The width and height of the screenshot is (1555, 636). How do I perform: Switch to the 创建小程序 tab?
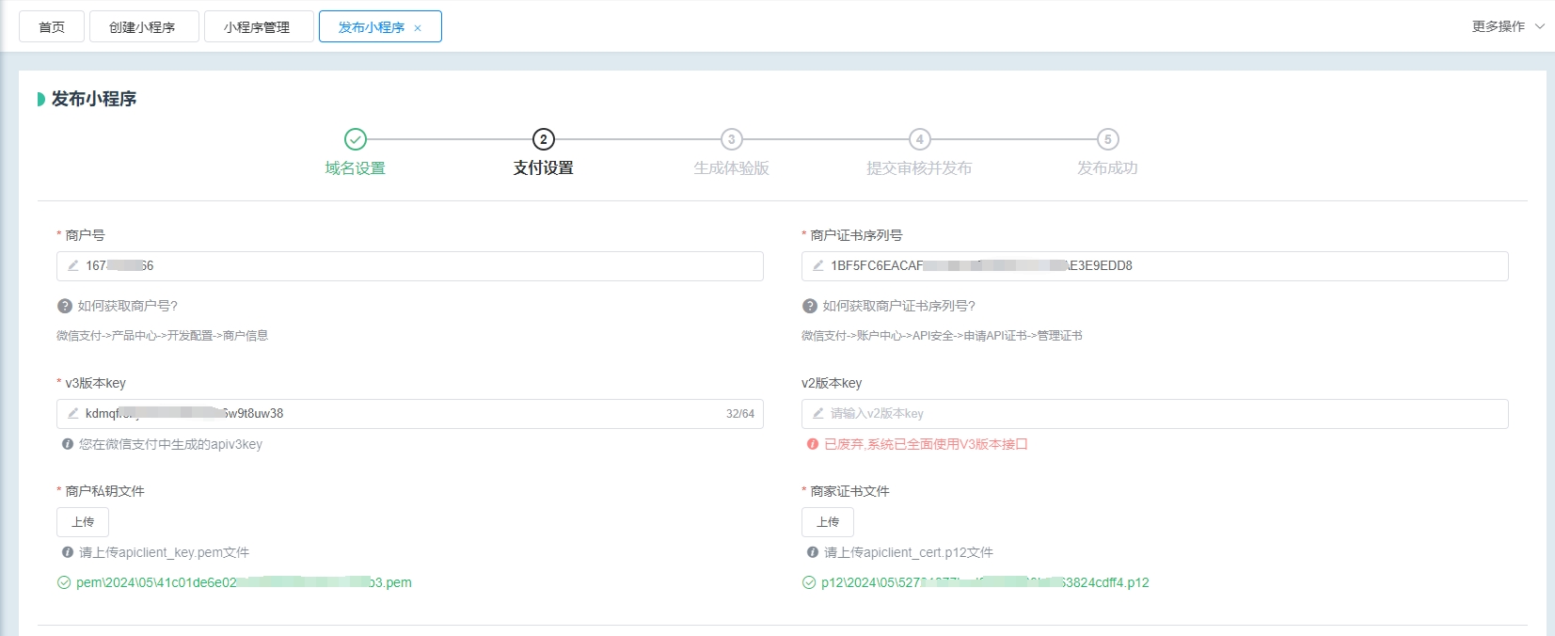click(x=143, y=27)
